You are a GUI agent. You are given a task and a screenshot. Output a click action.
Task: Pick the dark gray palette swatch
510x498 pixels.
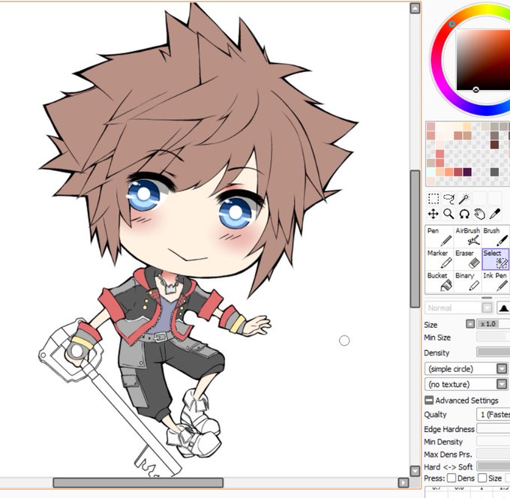(495, 172)
